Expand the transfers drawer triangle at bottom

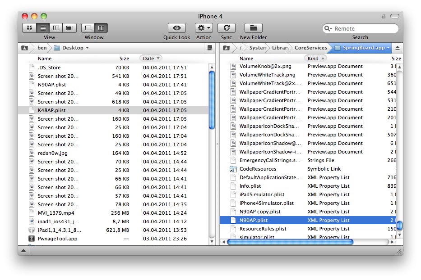23,251
